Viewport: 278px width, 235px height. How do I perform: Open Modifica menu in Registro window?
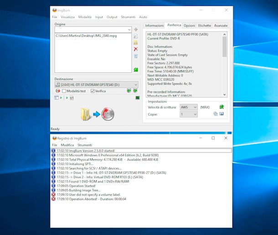click(67, 145)
